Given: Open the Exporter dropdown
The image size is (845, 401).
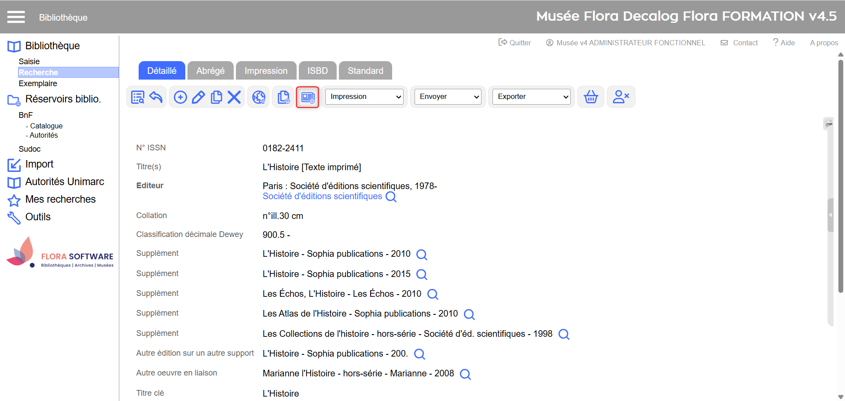Looking at the screenshot, I should click(531, 97).
